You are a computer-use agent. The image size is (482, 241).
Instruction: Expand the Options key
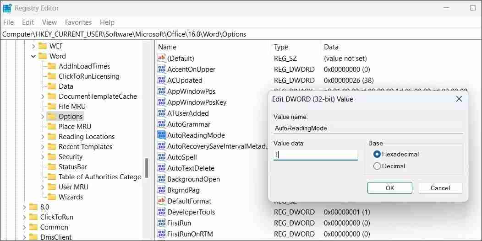(43, 117)
